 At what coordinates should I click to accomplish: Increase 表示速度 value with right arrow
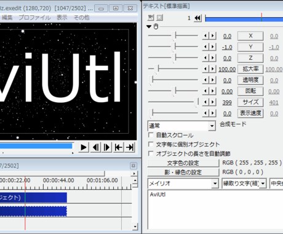213,113
